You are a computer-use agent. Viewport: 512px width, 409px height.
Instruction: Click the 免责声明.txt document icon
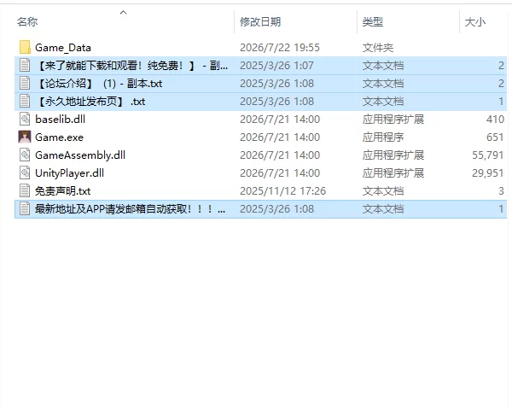click(25, 191)
